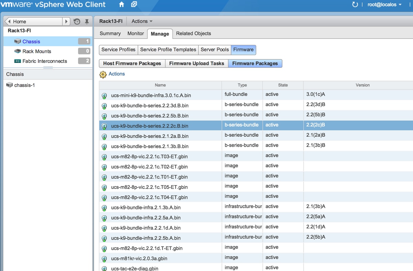Select file name ucs-tac-e2e-diag.gbin
The height and width of the screenshot is (271, 413).
(135, 269)
